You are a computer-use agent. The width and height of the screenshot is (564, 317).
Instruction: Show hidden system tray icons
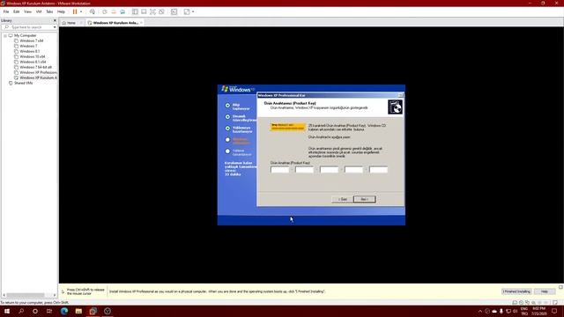(x=479, y=311)
